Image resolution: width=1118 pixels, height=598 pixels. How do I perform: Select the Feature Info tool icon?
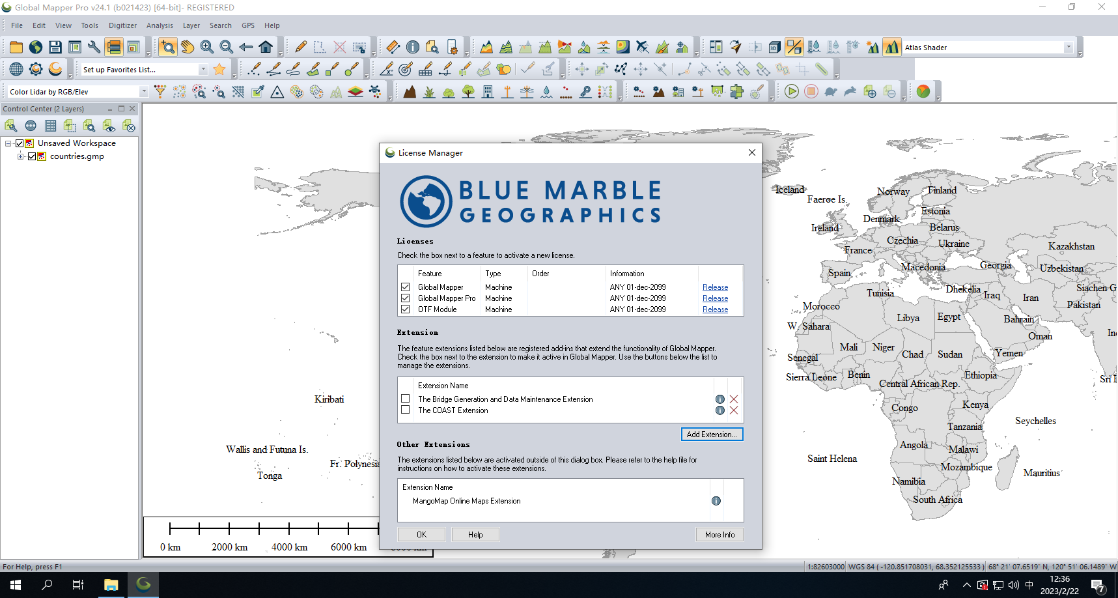[x=413, y=47]
